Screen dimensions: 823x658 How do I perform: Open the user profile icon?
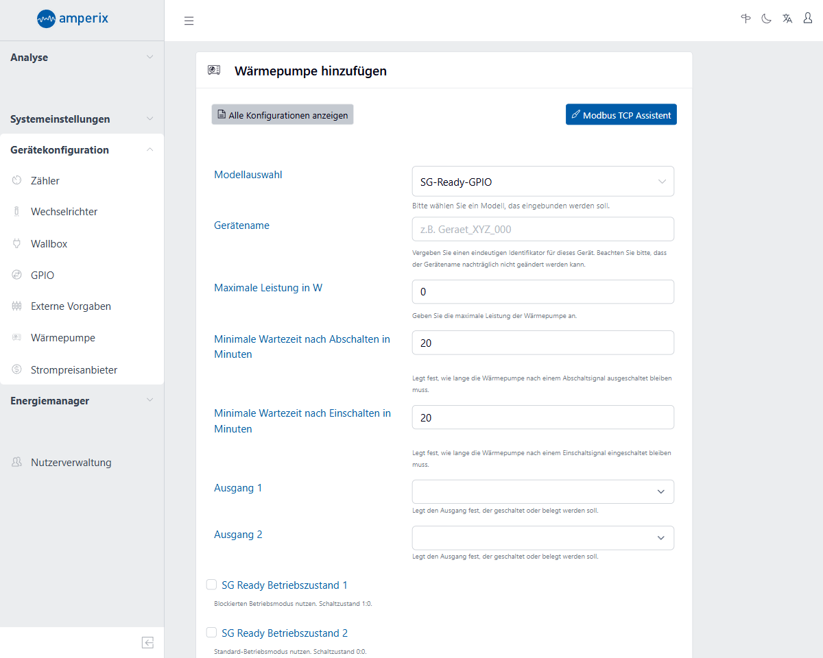point(808,19)
